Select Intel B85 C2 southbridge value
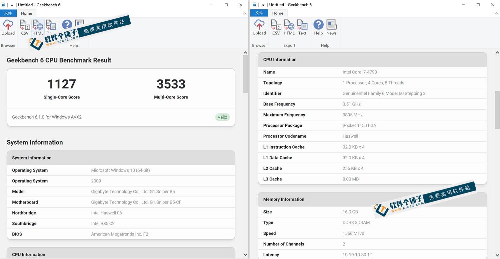This screenshot has height=259, width=500. click(x=103, y=223)
